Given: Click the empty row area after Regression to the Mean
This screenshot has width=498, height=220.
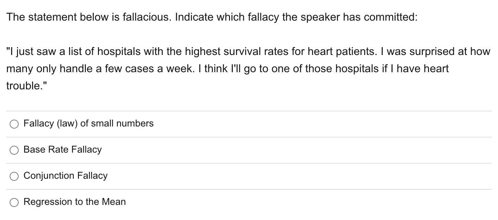Looking at the screenshot, I should 309,202.
